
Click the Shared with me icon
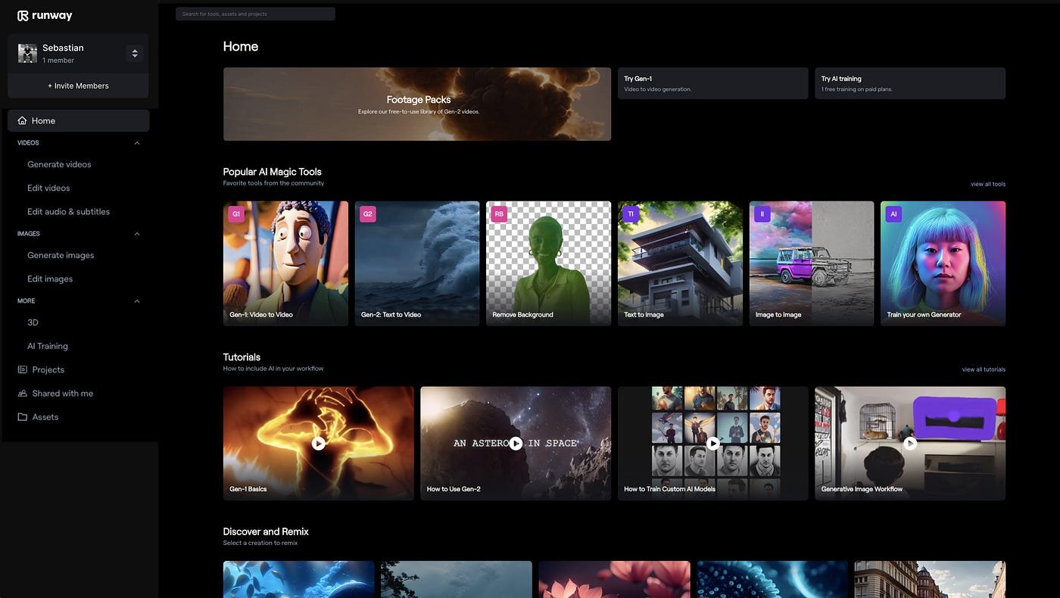(22, 394)
